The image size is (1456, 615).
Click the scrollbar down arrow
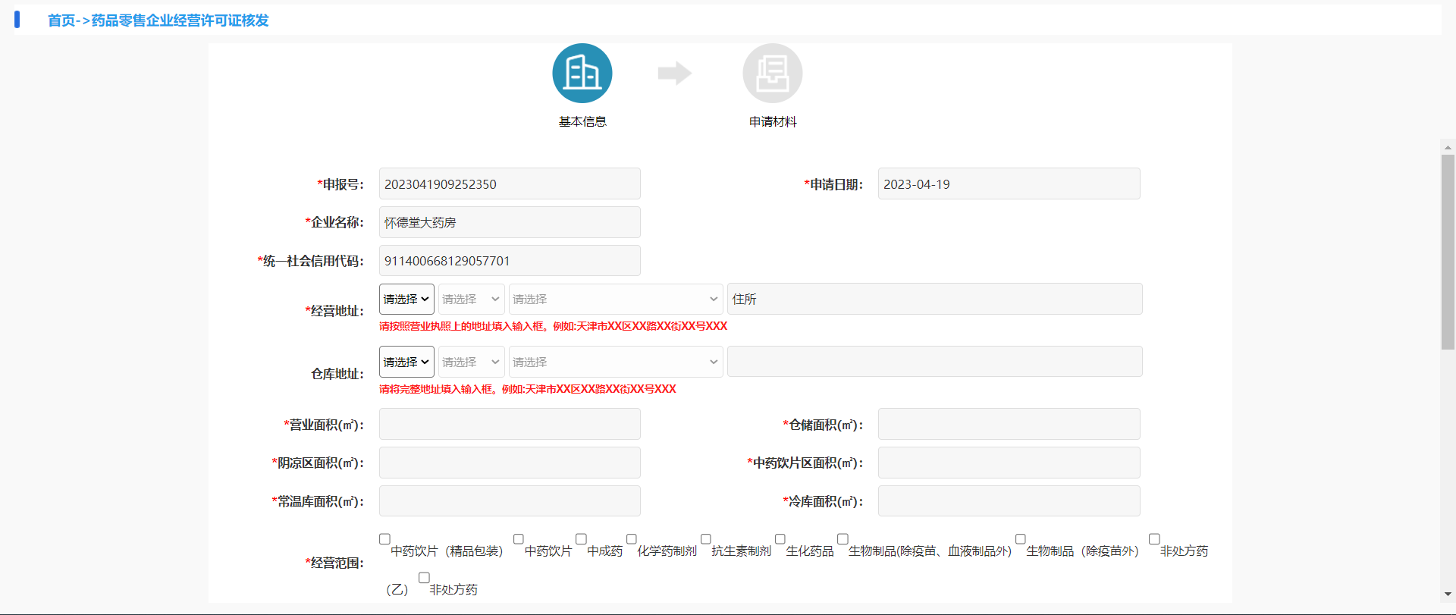point(1448,595)
